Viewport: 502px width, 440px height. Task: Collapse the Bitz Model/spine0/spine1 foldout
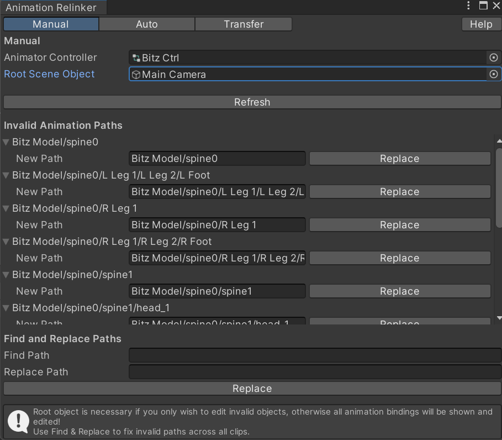tap(6, 275)
